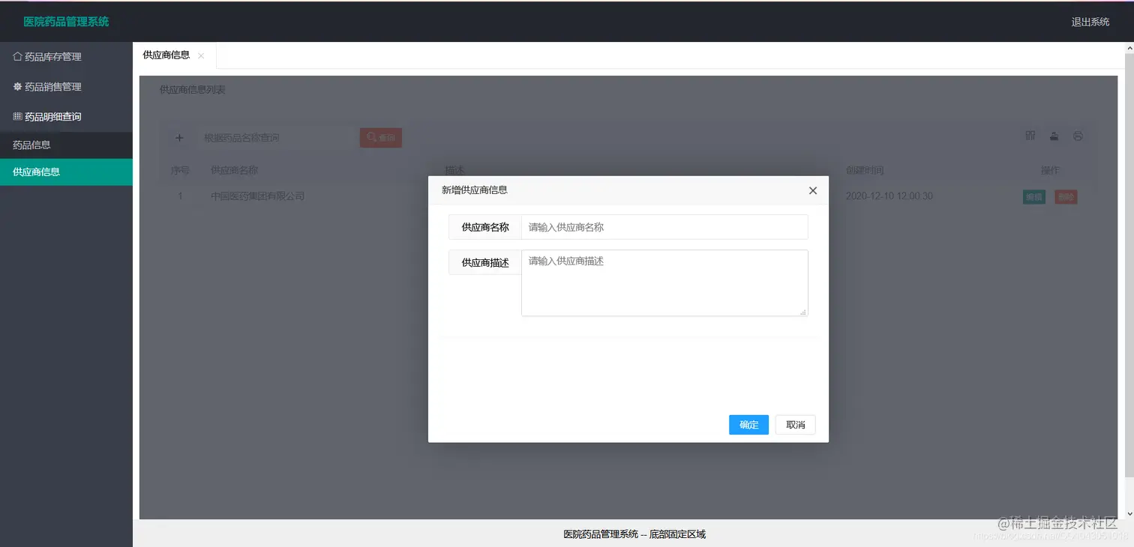This screenshot has width=1134, height=547.
Task: Click the 创建时间 column header
Action: tap(865, 170)
